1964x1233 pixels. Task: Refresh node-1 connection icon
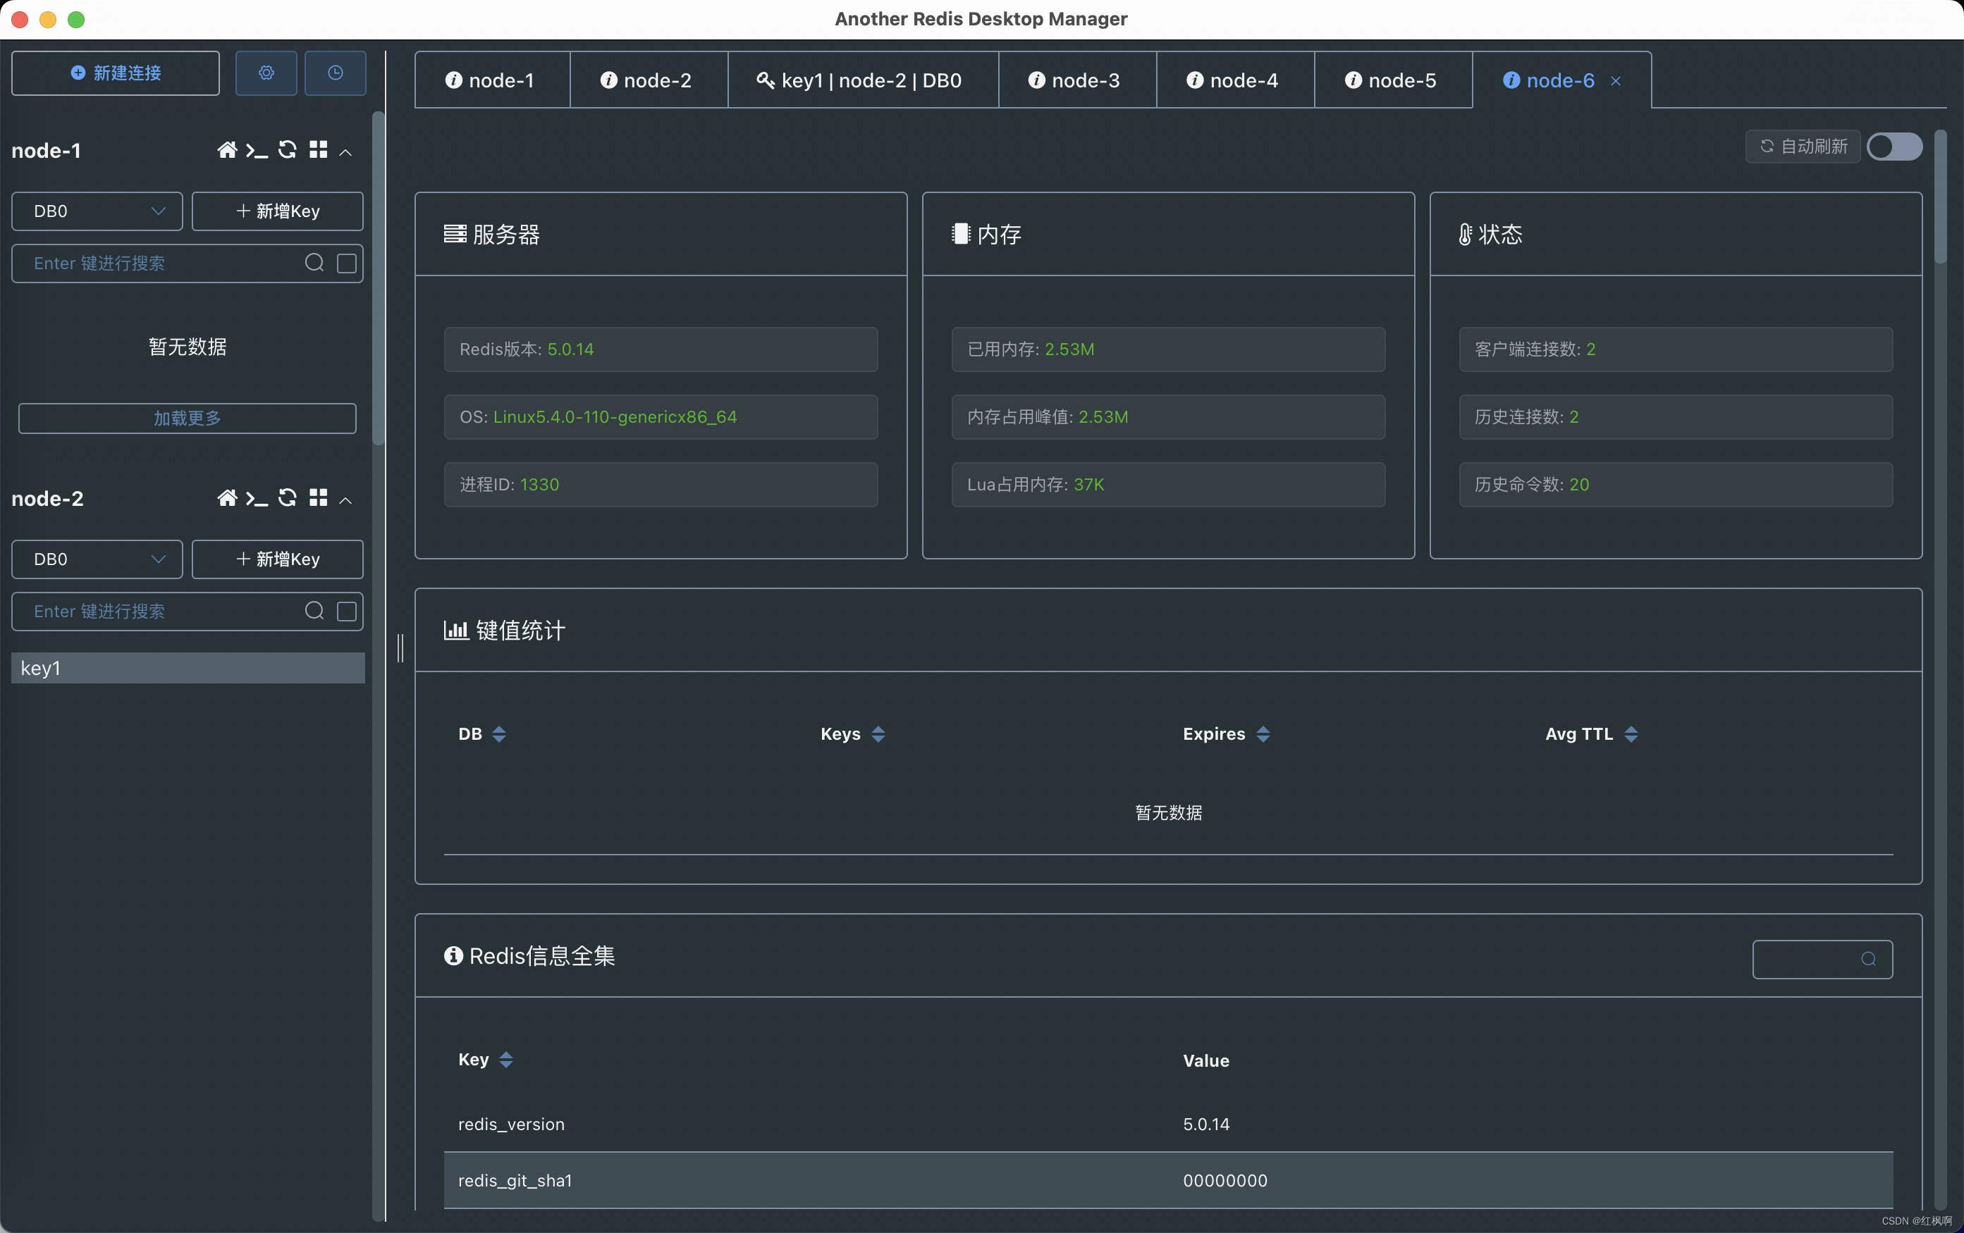click(x=287, y=150)
